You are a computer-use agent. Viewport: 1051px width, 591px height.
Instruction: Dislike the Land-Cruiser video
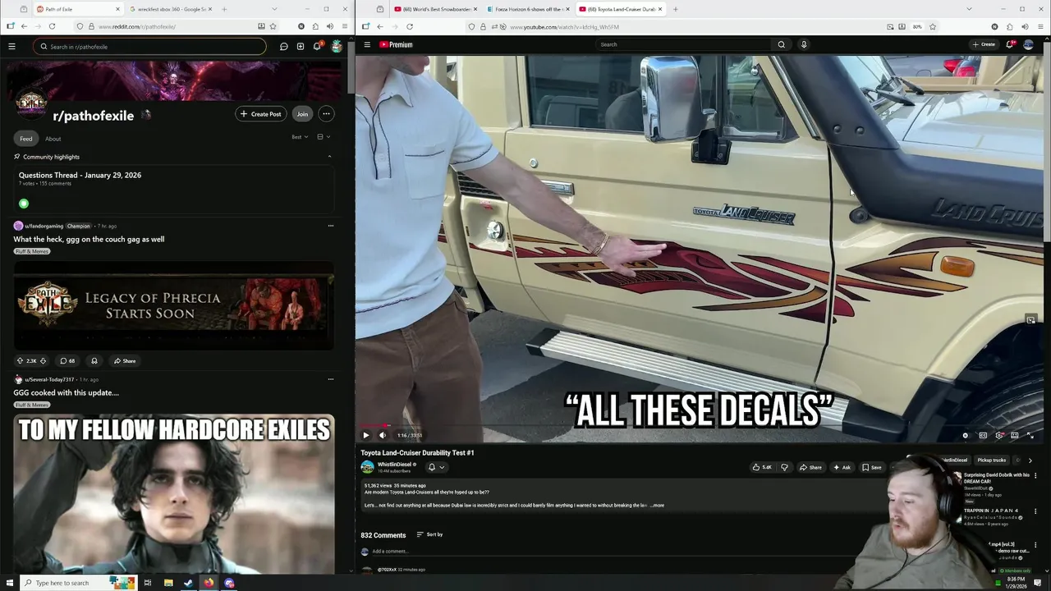point(784,467)
